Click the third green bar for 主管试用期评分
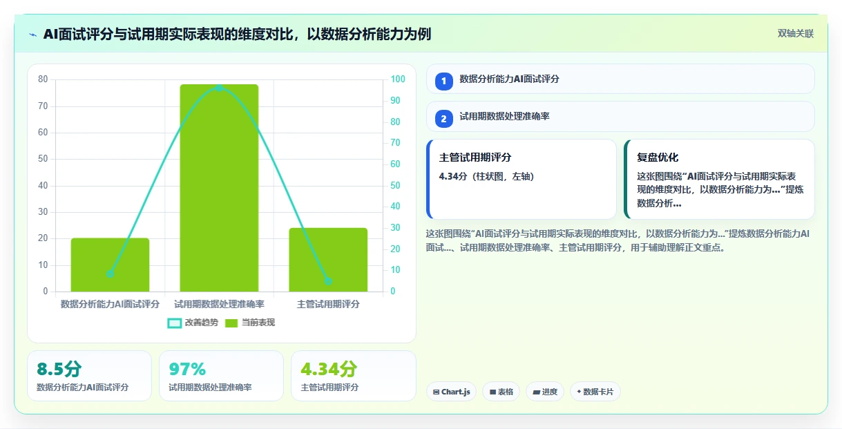Image resolution: width=842 pixels, height=429 pixels. click(328, 260)
